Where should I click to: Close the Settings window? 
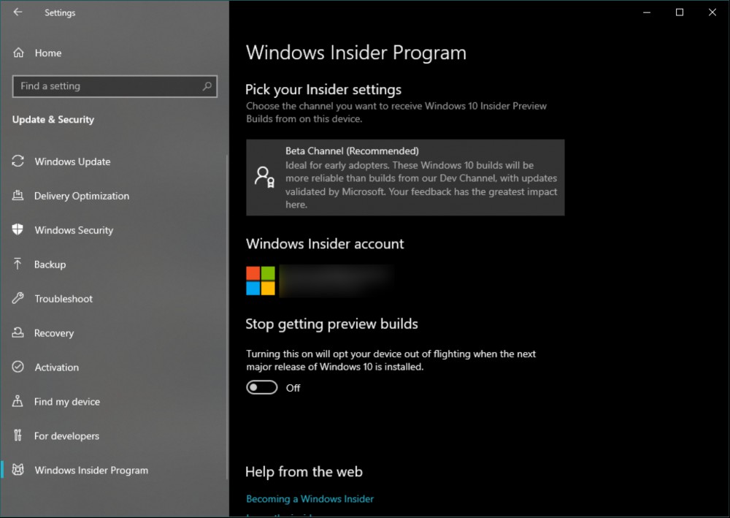pyautogui.click(x=712, y=12)
